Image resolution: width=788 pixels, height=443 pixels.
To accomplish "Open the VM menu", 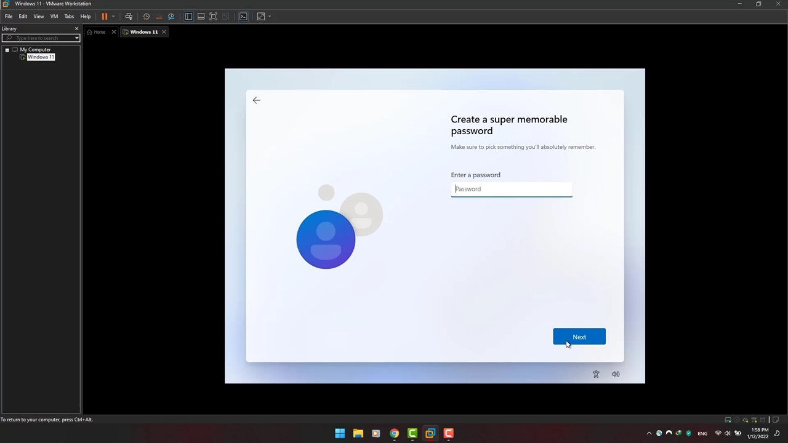I will (x=54, y=17).
